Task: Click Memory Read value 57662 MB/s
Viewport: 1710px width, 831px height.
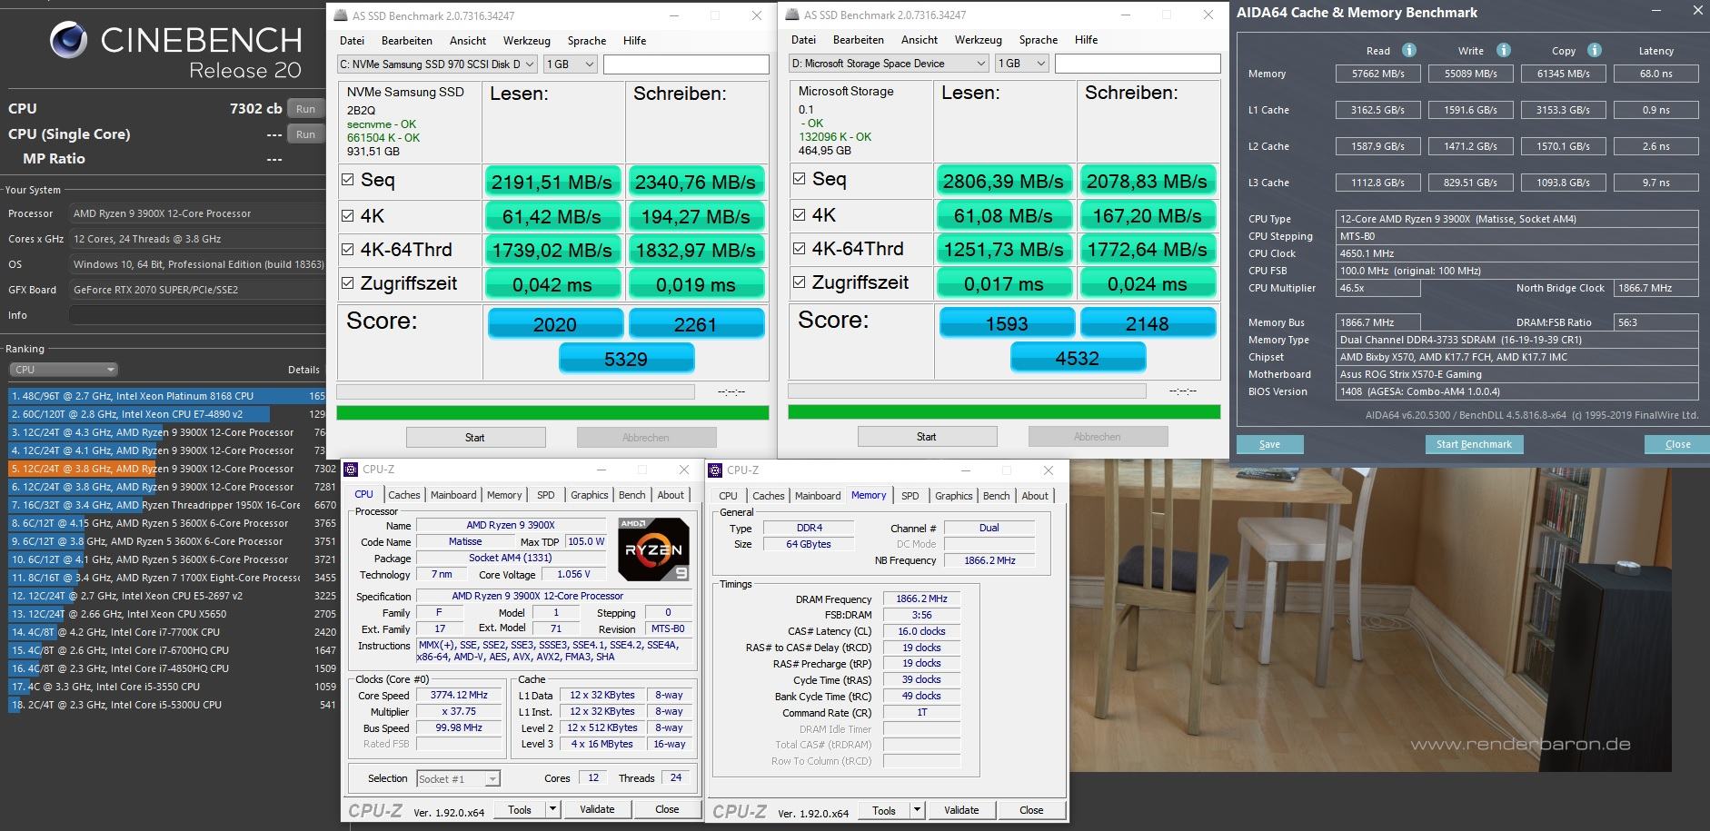Action: [1377, 74]
